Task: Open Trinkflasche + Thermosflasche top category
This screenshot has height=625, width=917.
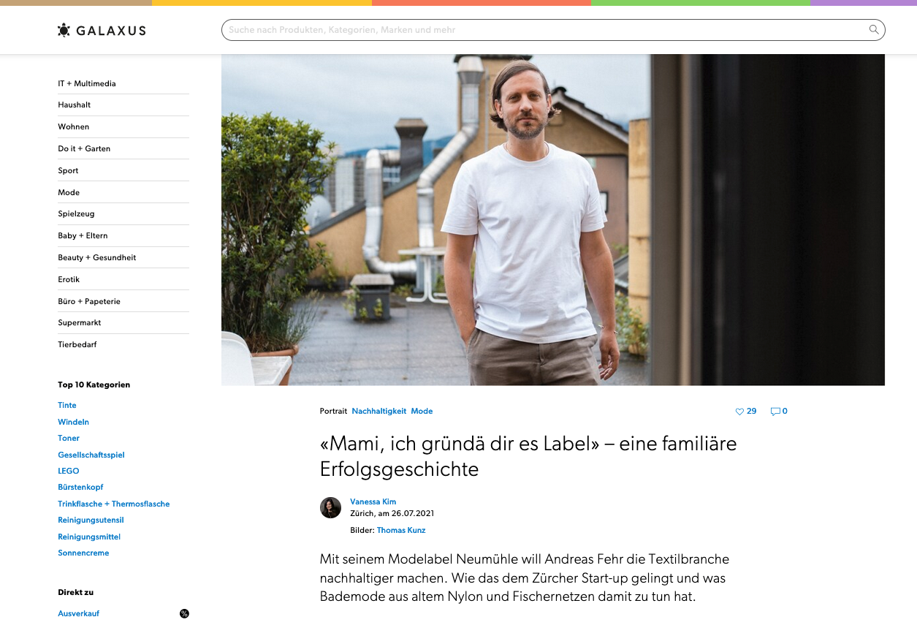Action: pyautogui.click(x=114, y=504)
